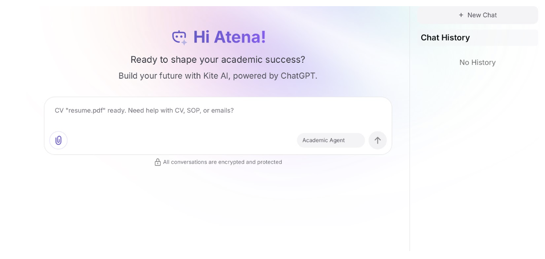Click the word "academic" in the subtitle
The image size is (545, 259).
[x=242, y=59]
